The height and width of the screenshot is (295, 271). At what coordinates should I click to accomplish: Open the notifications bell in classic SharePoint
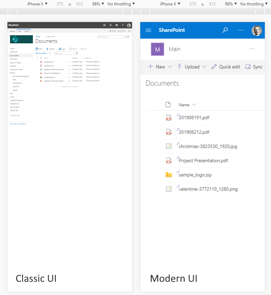pos(110,25)
